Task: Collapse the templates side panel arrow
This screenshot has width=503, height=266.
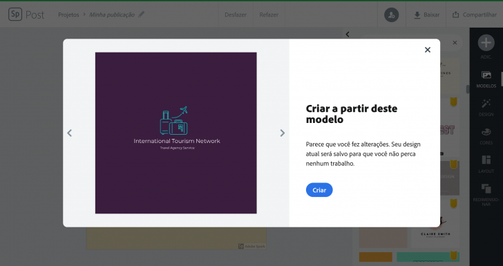Action: point(348,35)
